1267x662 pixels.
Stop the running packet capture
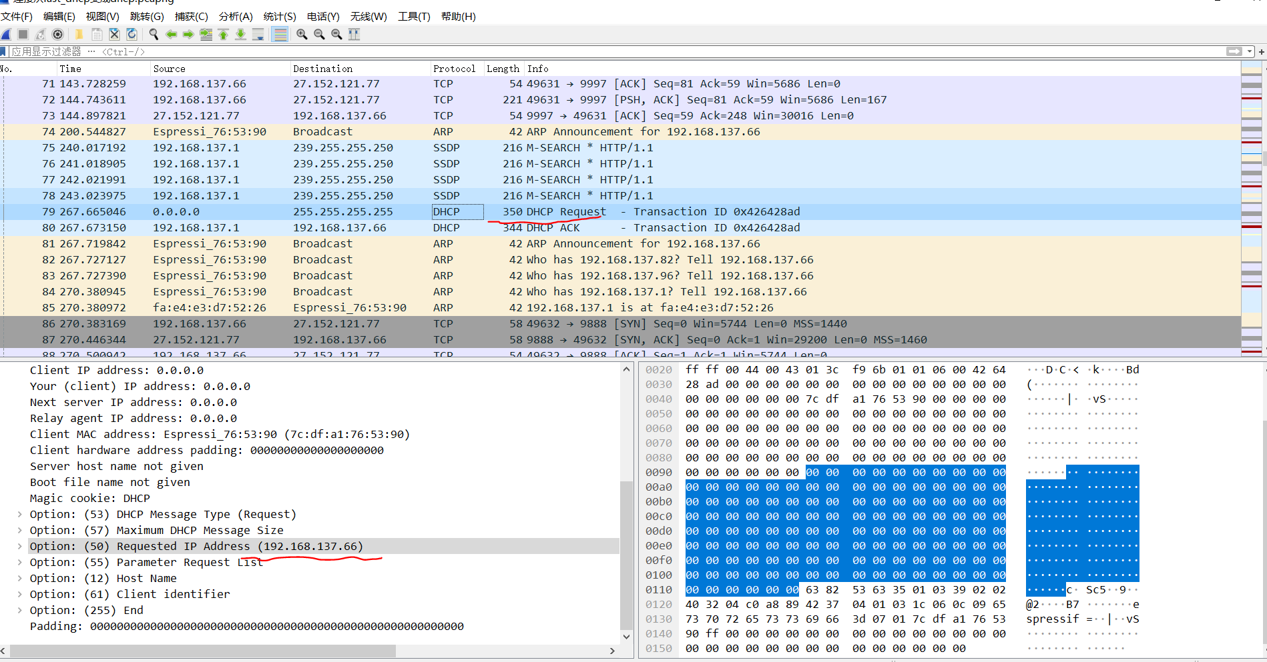click(23, 35)
